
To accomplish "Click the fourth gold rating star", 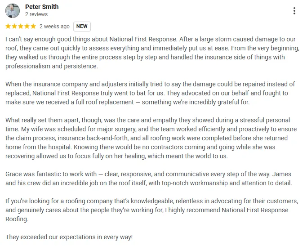I will 27,26.
